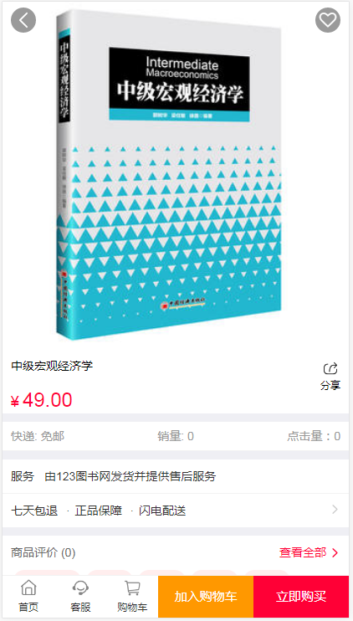Screen dimensions: 353x621
Task: Open the home icon in bottom bar
Action: point(28,588)
